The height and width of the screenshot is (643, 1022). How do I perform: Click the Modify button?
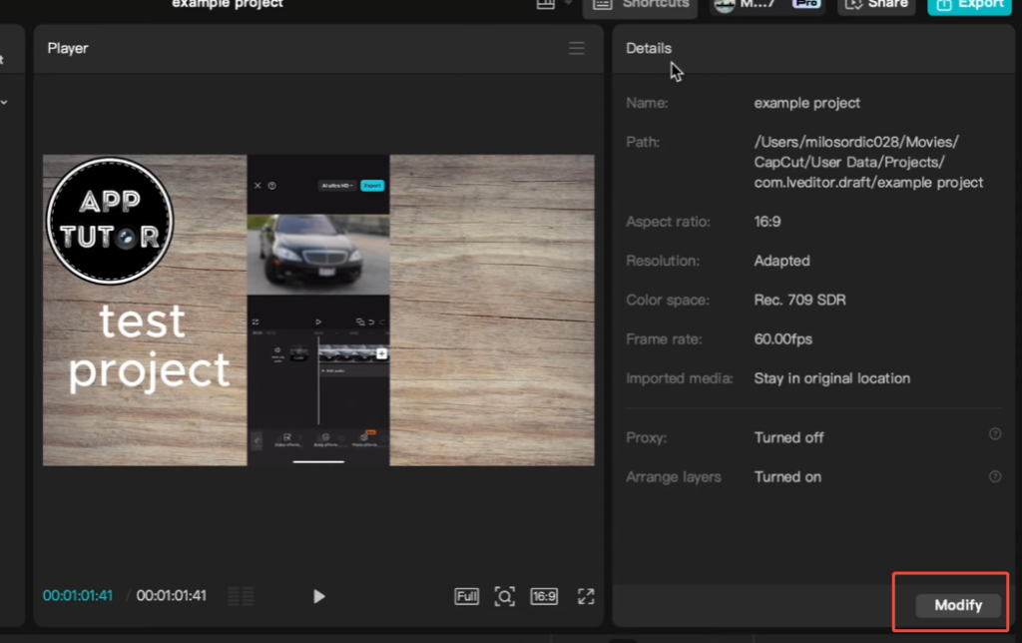(x=956, y=604)
